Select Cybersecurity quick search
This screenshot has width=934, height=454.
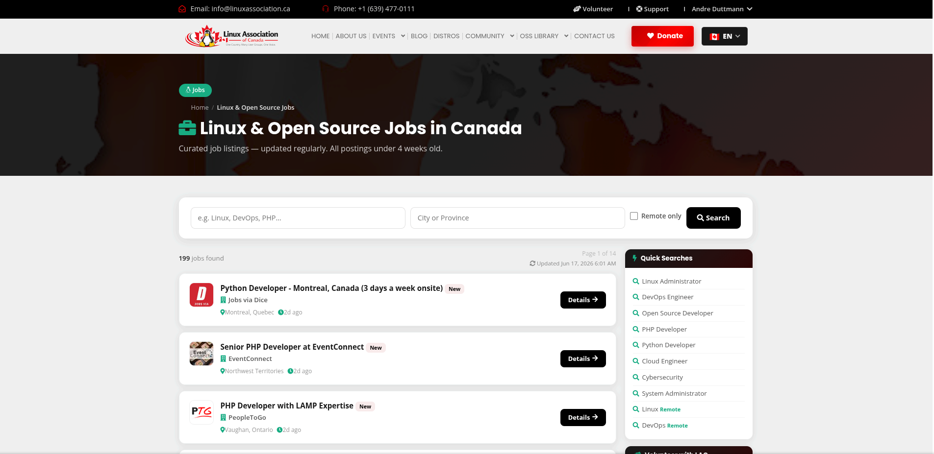coord(662,377)
